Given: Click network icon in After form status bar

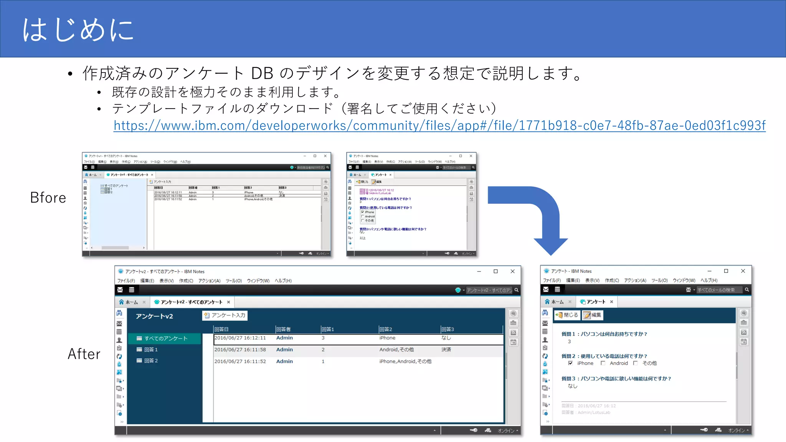Looking at the screenshot, I should 718,430.
